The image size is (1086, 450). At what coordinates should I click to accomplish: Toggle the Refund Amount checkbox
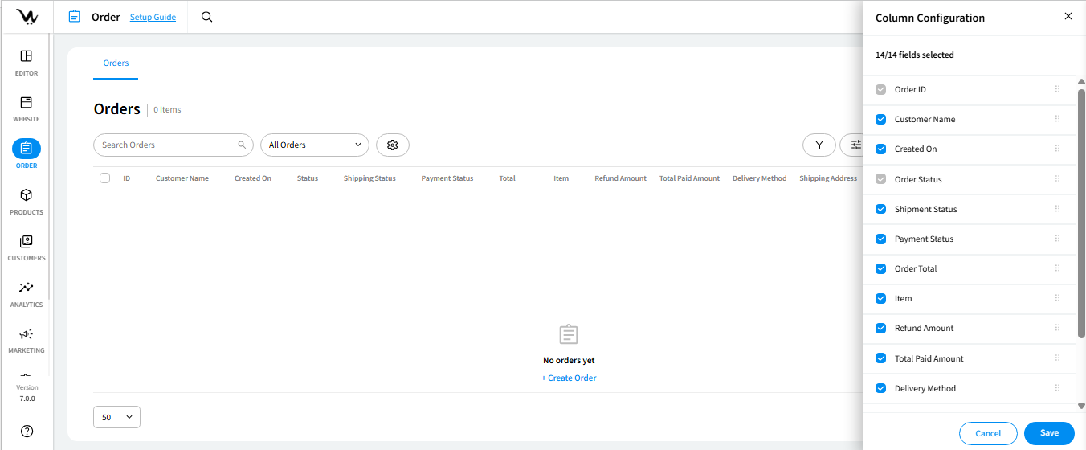(881, 328)
